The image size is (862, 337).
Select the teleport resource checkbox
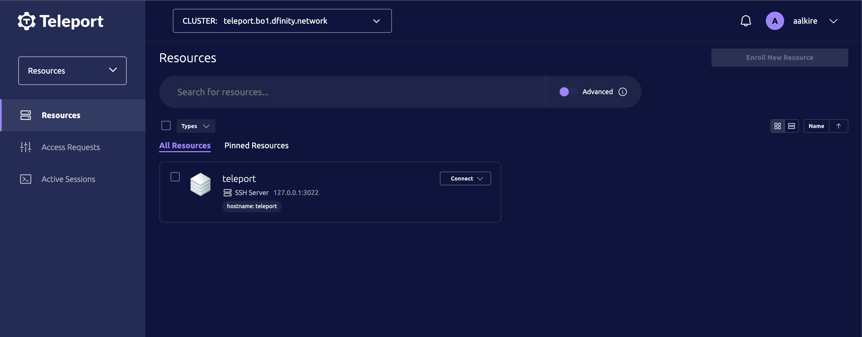tap(175, 177)
